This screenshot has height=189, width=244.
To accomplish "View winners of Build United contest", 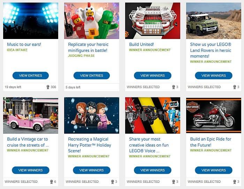I will 153,76.
